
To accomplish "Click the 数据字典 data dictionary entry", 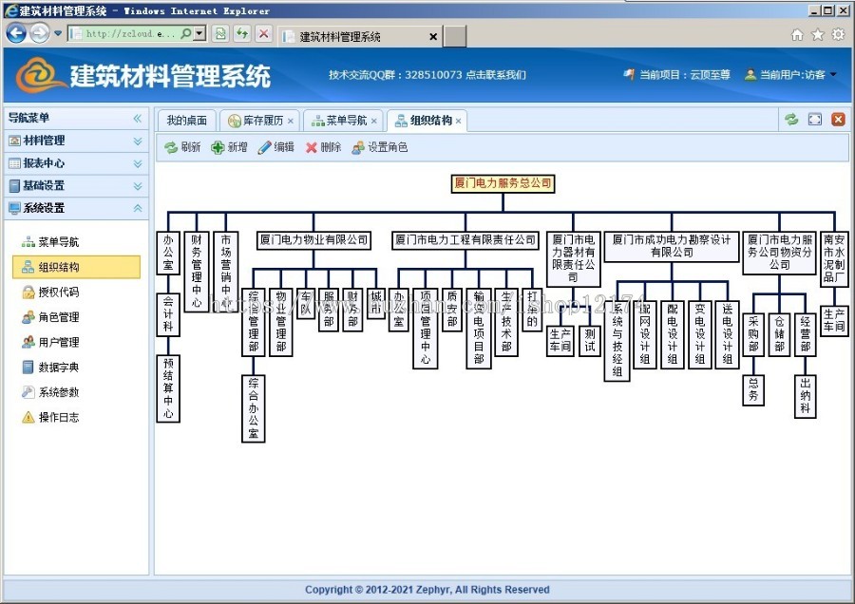I will pos(57,368).
